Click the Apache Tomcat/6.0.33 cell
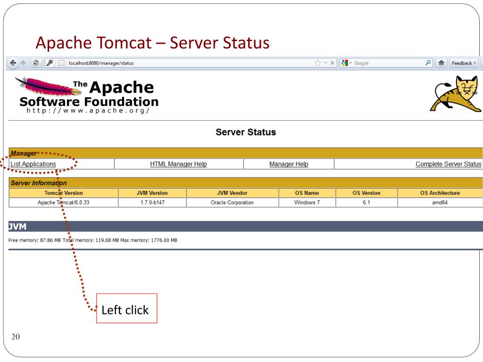Viewport: 483px width, 362px height. 64,203
